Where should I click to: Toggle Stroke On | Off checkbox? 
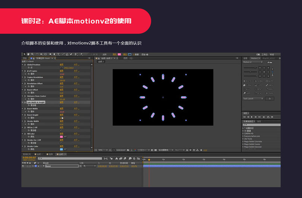61,143
